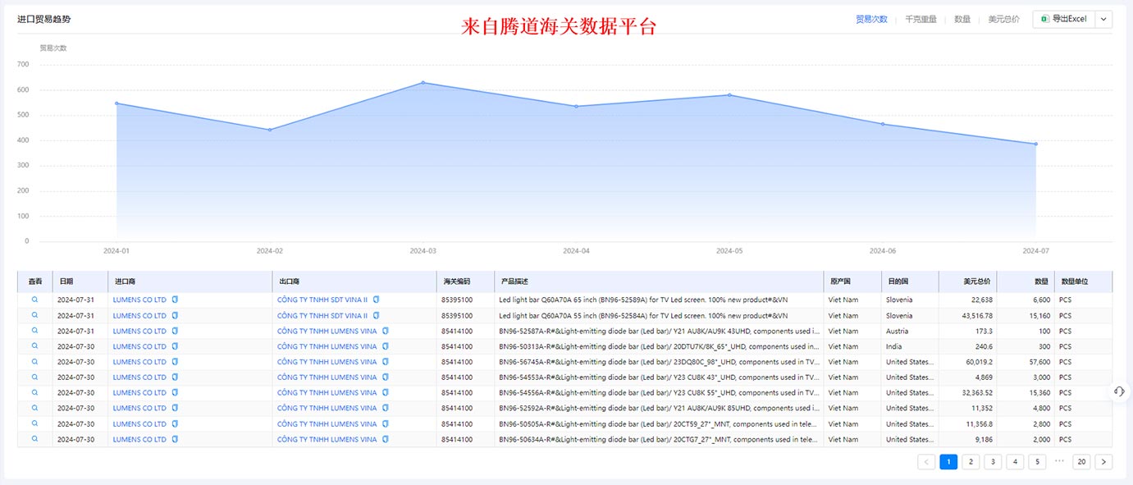Click the view magnifier in the BN96-50313A row

click(x=35, y=346)
